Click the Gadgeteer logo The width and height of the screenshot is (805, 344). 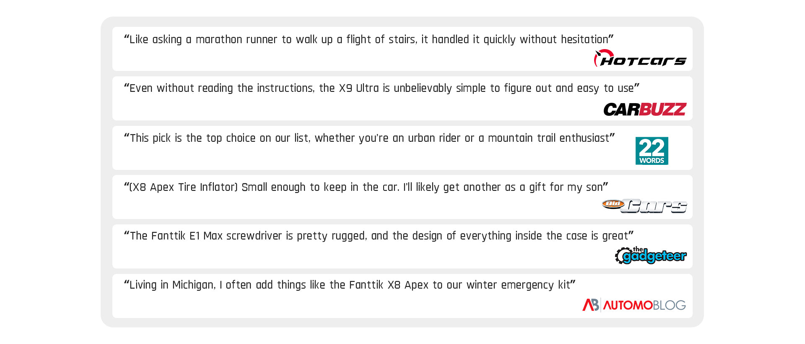651,255
